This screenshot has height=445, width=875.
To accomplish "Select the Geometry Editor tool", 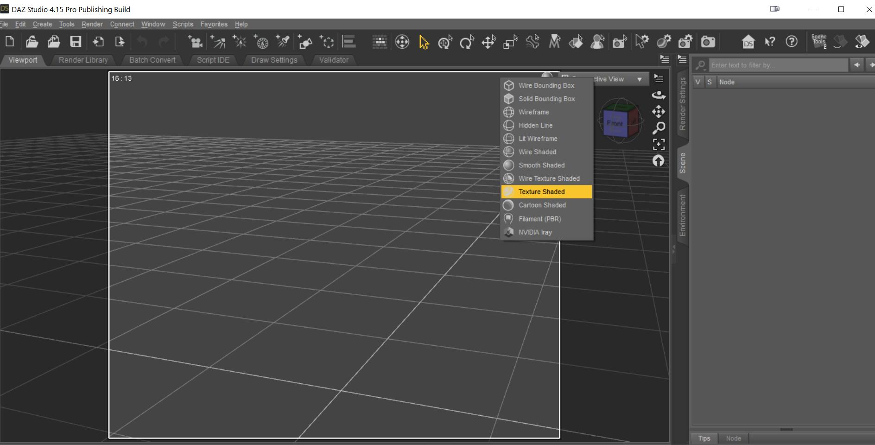I will click(554, 42).
